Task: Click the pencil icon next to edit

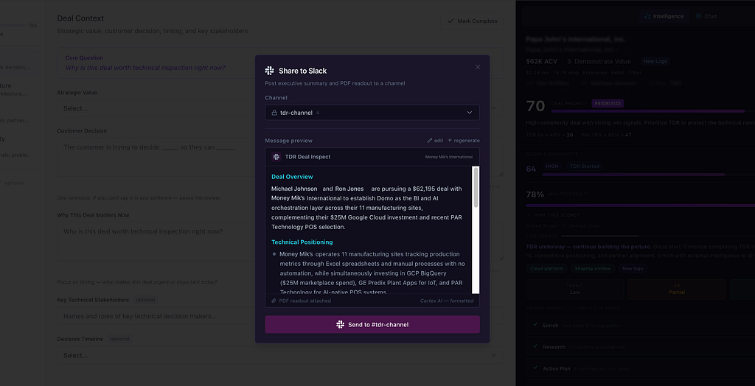Action: coord(430,141)
